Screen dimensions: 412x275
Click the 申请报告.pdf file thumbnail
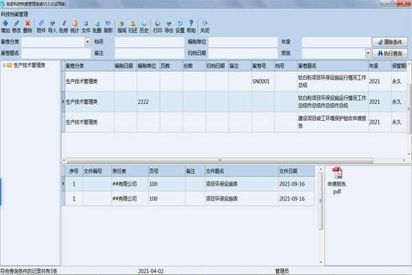pos(337,180)
